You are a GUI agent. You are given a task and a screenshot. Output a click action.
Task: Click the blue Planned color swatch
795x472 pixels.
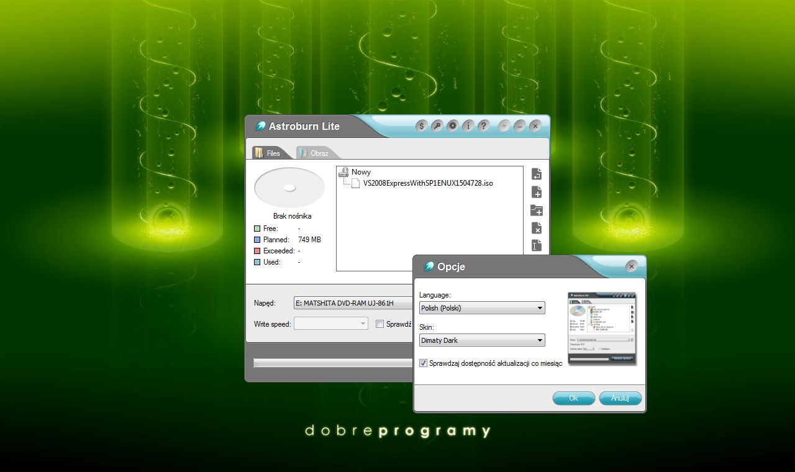tap(257, 240)
